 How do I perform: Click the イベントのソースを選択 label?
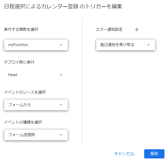click(25, 92)
